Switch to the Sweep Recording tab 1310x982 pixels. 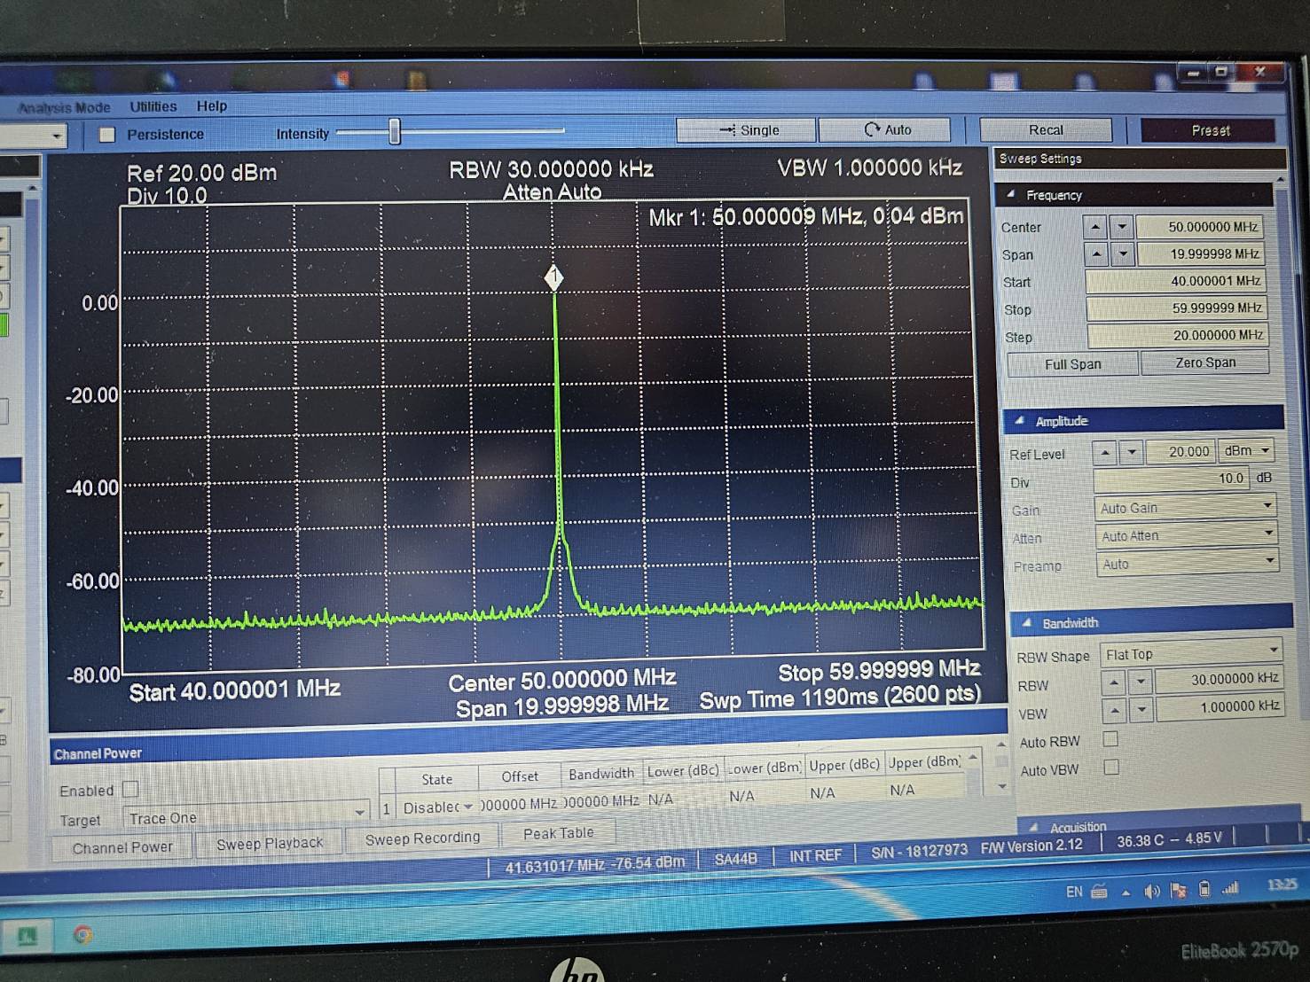(x=422, y=838)
